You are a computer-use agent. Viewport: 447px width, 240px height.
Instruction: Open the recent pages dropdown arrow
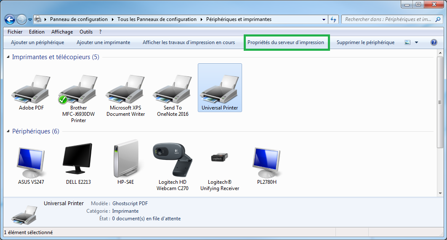coord(30,20)
